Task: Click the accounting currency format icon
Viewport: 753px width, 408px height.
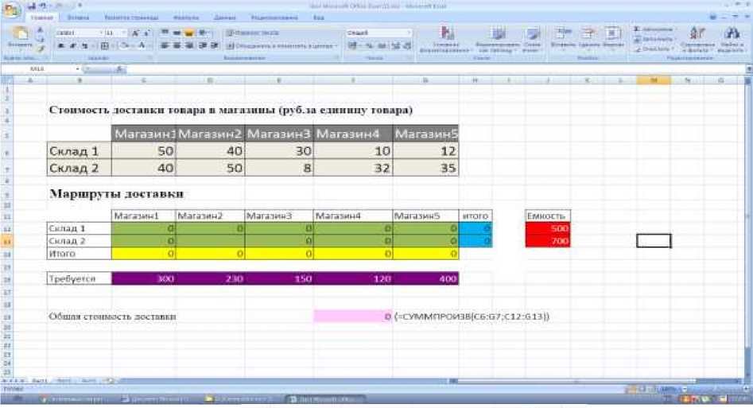Action: [x=353, y=45]
